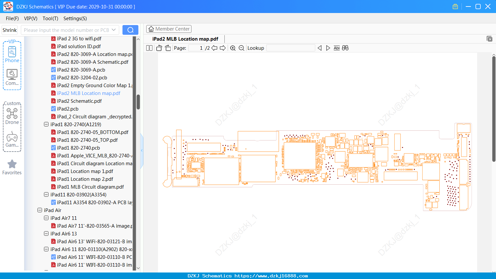496x279 pixels.
Task: Collapse the left file panel with side arrow
Action: 142,150
